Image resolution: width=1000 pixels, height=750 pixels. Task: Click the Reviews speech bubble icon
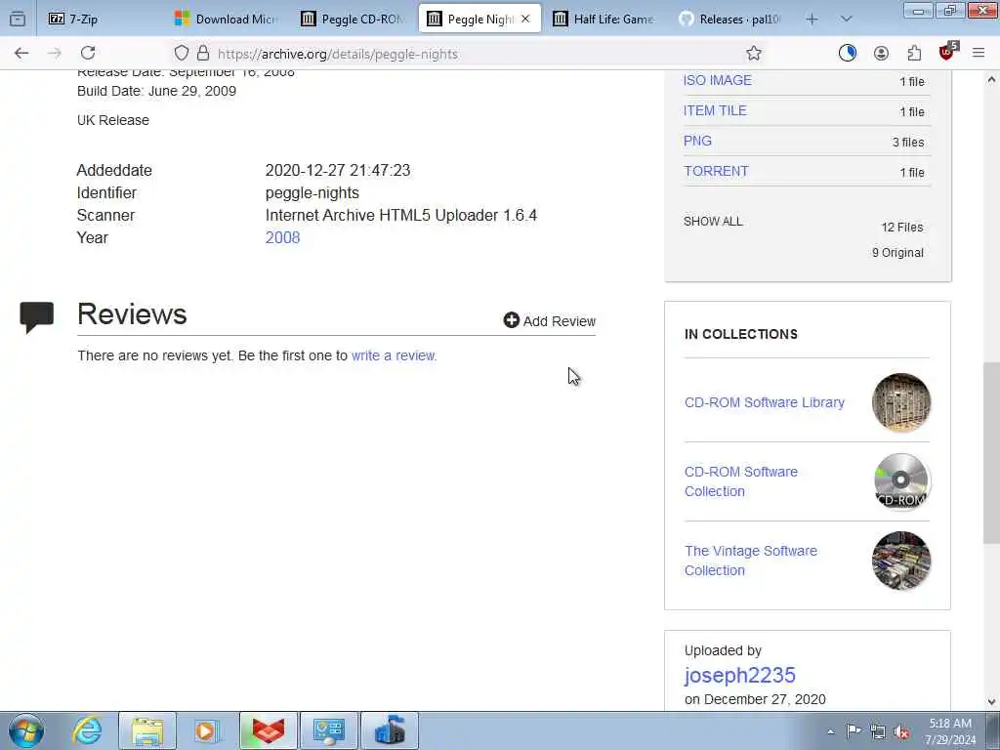[37, 317]
